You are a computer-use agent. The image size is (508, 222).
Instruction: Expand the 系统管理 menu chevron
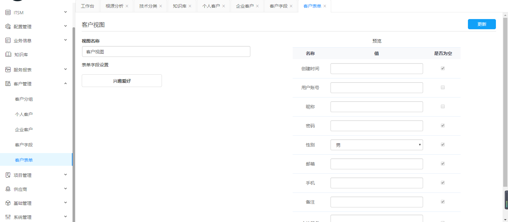tap(66, 217)
